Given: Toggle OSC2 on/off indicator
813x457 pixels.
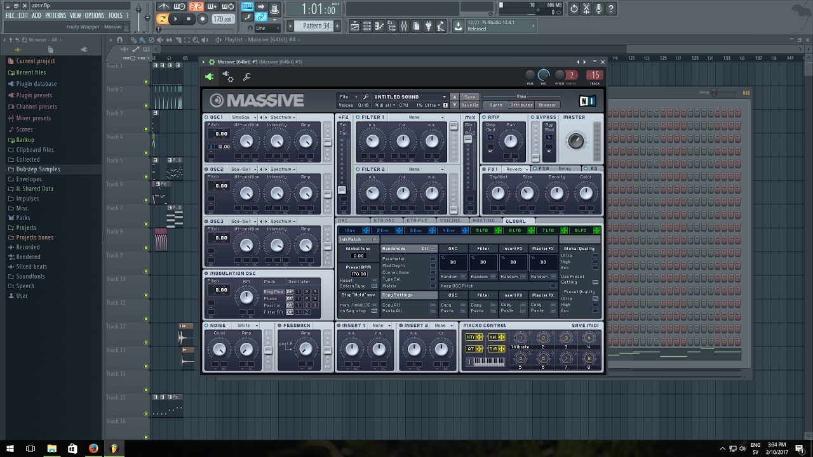Looking at the screenshot, I should click(x=207, y=169).
